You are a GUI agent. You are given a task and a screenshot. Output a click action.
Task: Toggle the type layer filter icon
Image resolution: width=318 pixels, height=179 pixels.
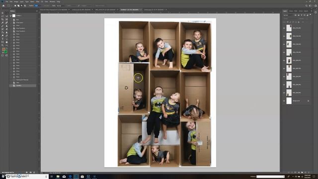point(302,15)
